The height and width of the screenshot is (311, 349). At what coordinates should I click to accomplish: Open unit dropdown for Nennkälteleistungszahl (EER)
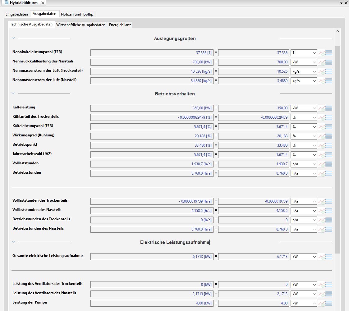(304, 53)
